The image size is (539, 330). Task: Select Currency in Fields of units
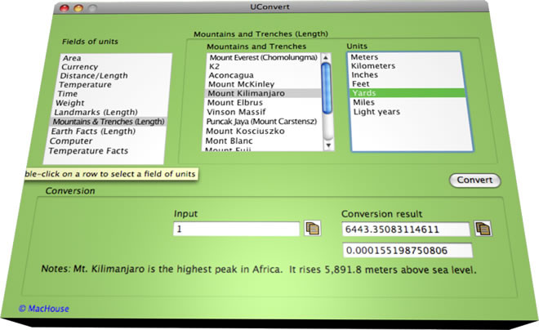point(115,67)
